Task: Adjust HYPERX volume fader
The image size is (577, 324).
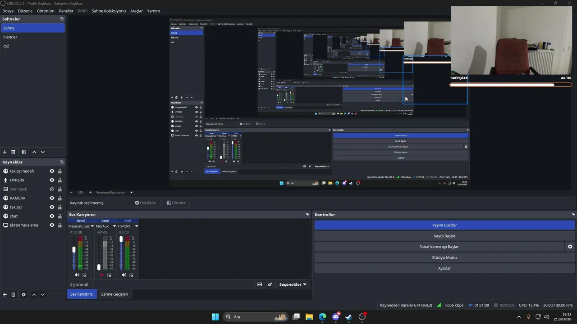Action: 121,239
